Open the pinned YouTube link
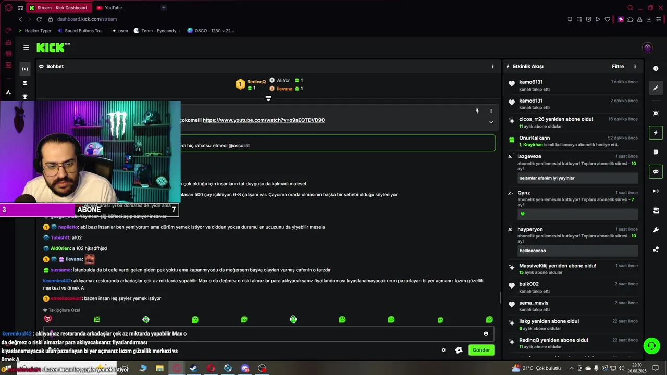 tap(263, 120)
